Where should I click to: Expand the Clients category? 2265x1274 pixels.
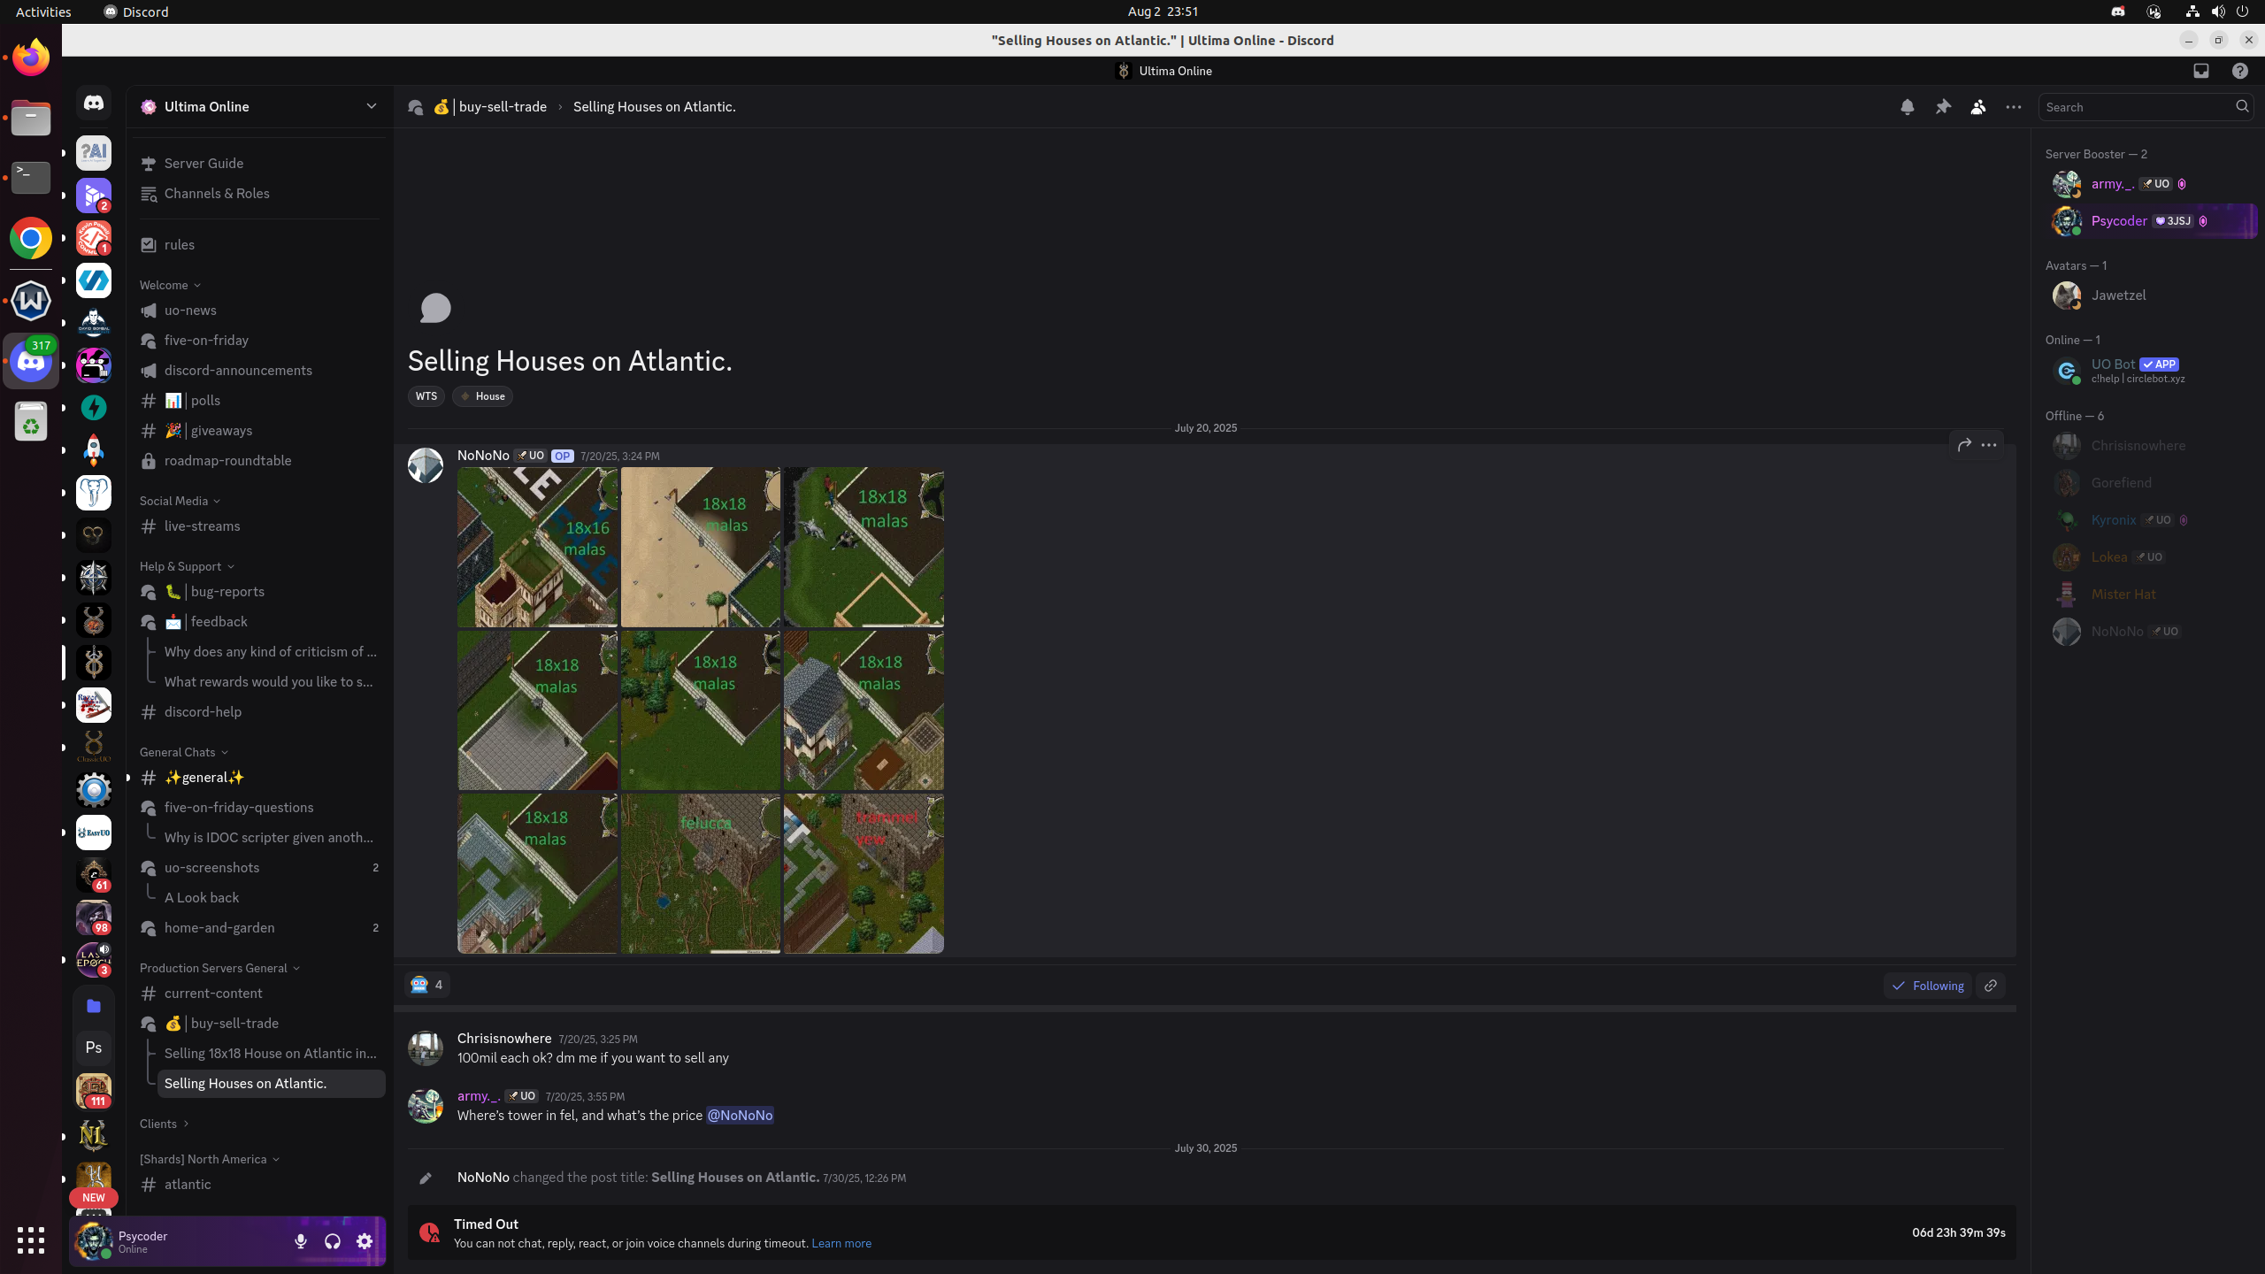click(165, 1124)
